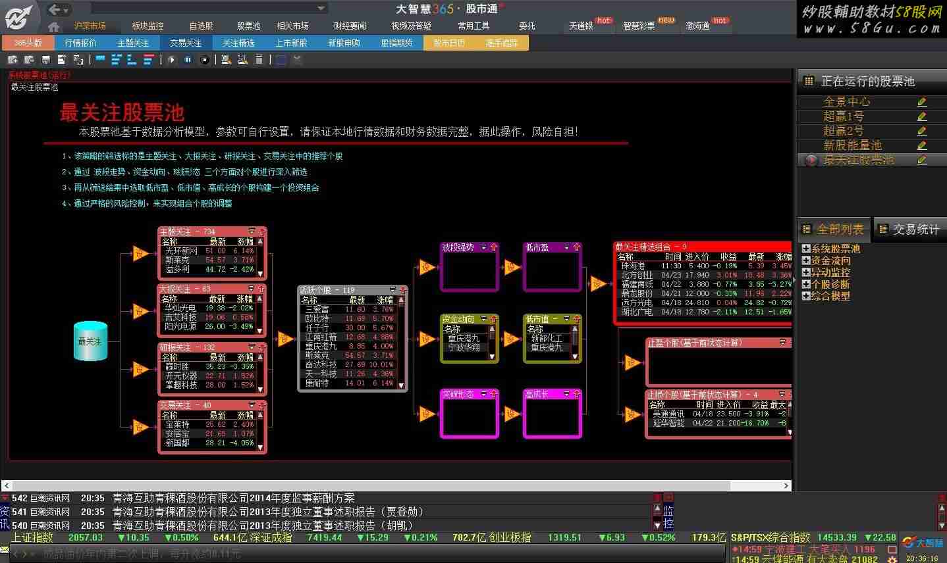Open the address bar dropdown arrow

[321, 9]
